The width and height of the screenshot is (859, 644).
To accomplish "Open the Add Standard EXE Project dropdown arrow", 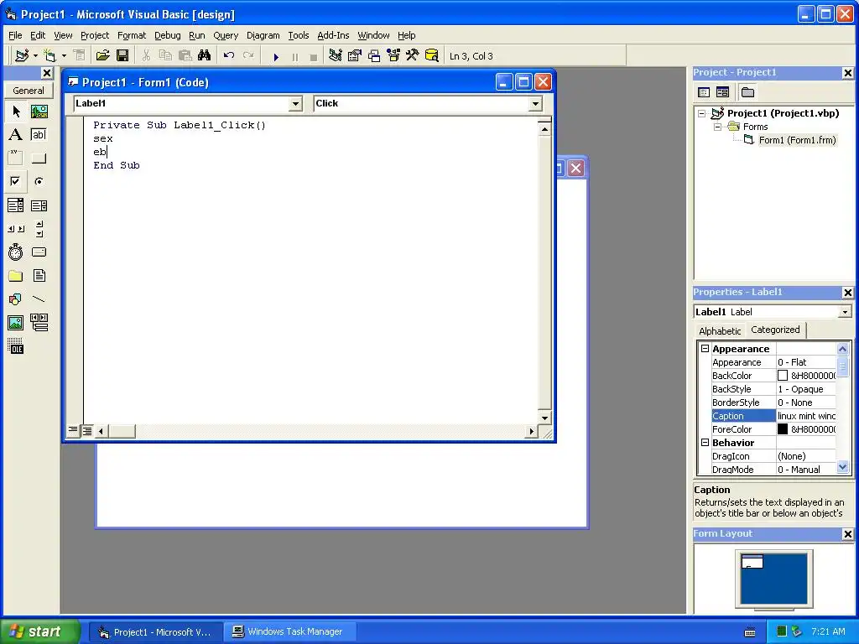I will [35, 56].
